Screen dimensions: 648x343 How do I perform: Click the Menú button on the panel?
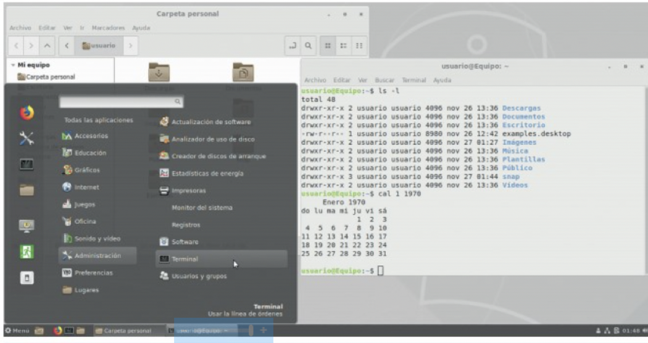[x=17, y=331]
